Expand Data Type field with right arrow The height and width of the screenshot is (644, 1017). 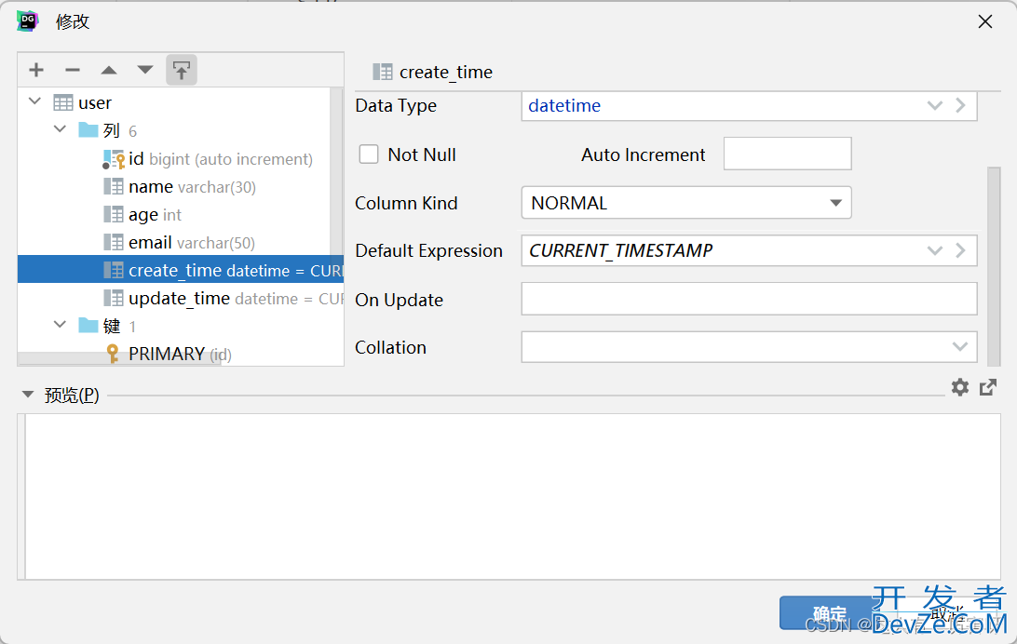click(960, 105)
